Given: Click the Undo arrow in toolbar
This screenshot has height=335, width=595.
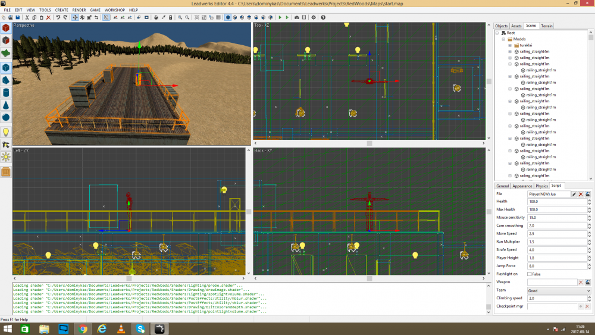Looking at the screenshot, I should 58,17.
